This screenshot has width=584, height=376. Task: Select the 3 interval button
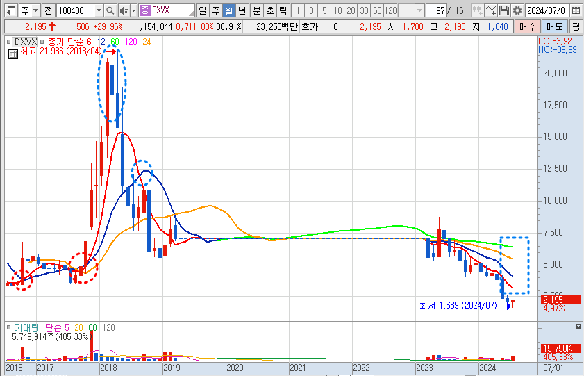coord(311,10)
